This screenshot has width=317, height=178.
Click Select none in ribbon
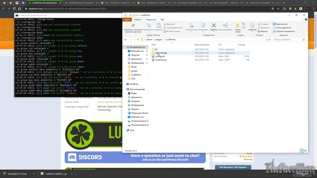pyautogui.click(x=282, y=28)
